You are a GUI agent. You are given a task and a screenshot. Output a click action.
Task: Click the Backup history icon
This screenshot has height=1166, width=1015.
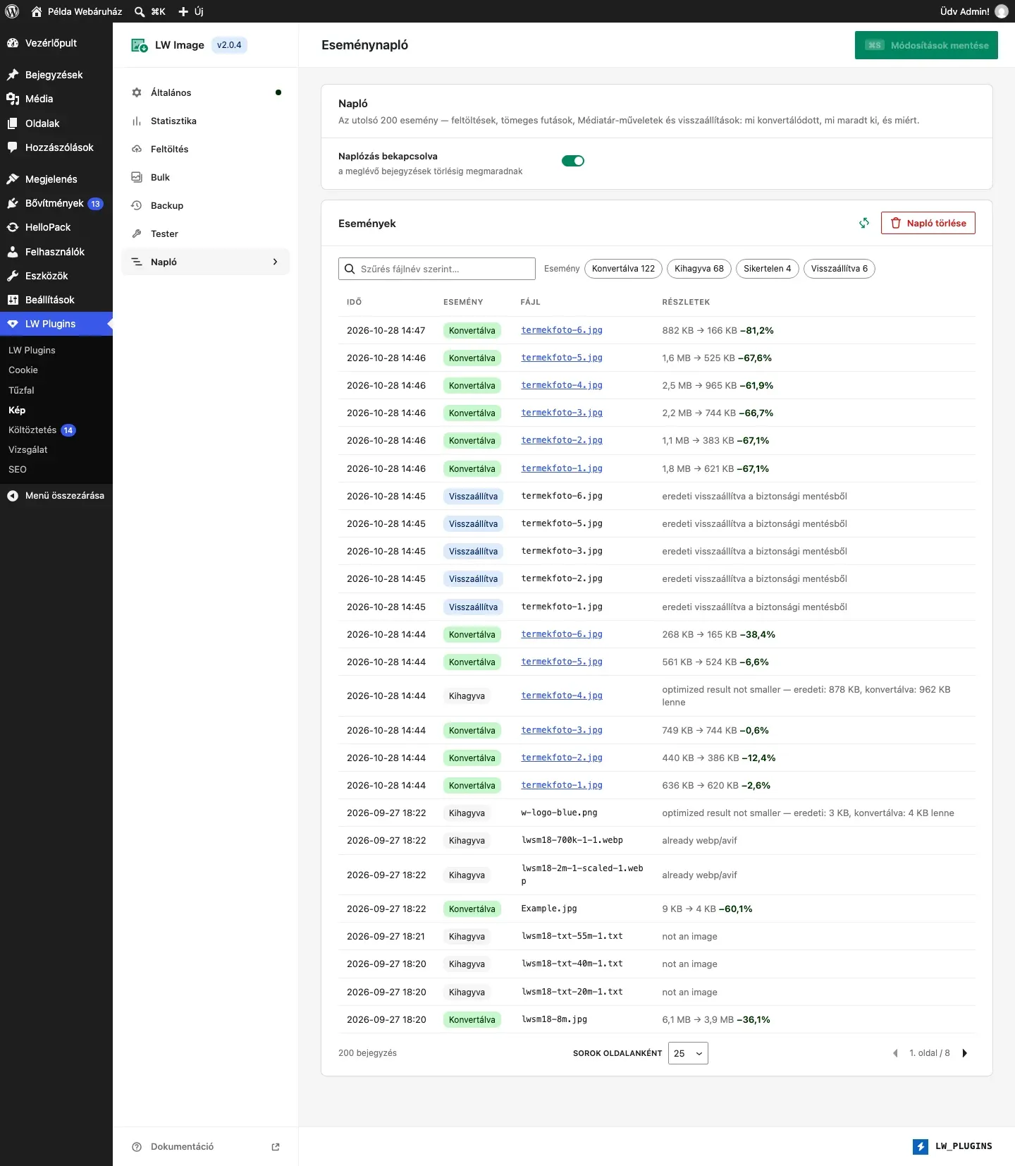pyautogui.click(x=137, y=205)
